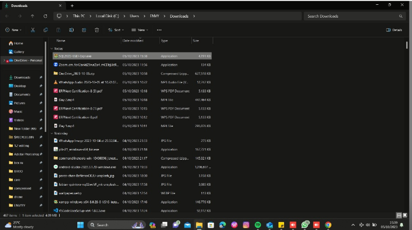Open the New dropdown menu
The width and height of the screenshot is (412, 230).
click(14, 30)
